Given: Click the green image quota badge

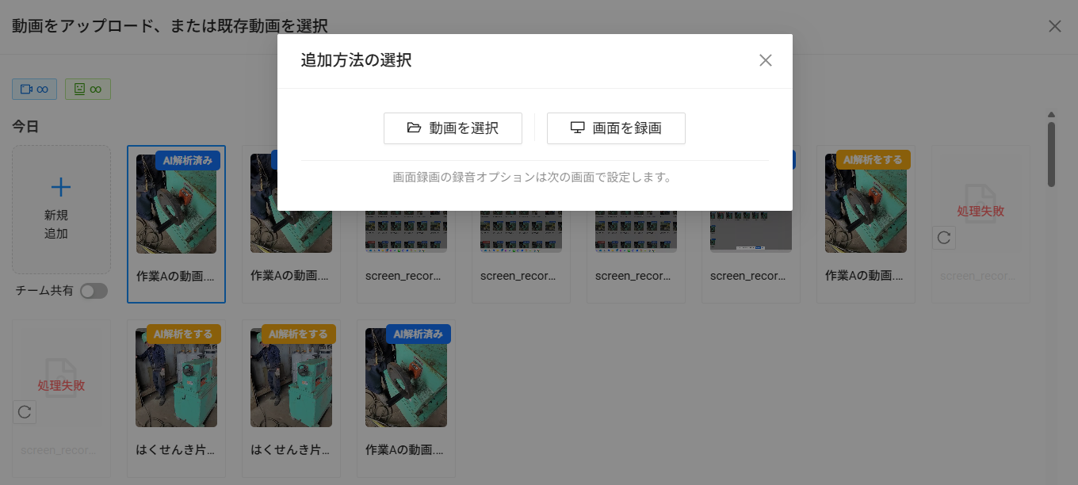Looking at the screenshot, I should click(87, 90).
